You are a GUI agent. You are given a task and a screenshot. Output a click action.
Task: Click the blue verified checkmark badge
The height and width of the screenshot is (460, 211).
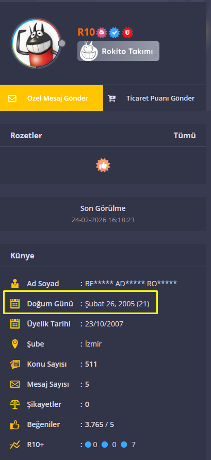click(115, 32)
